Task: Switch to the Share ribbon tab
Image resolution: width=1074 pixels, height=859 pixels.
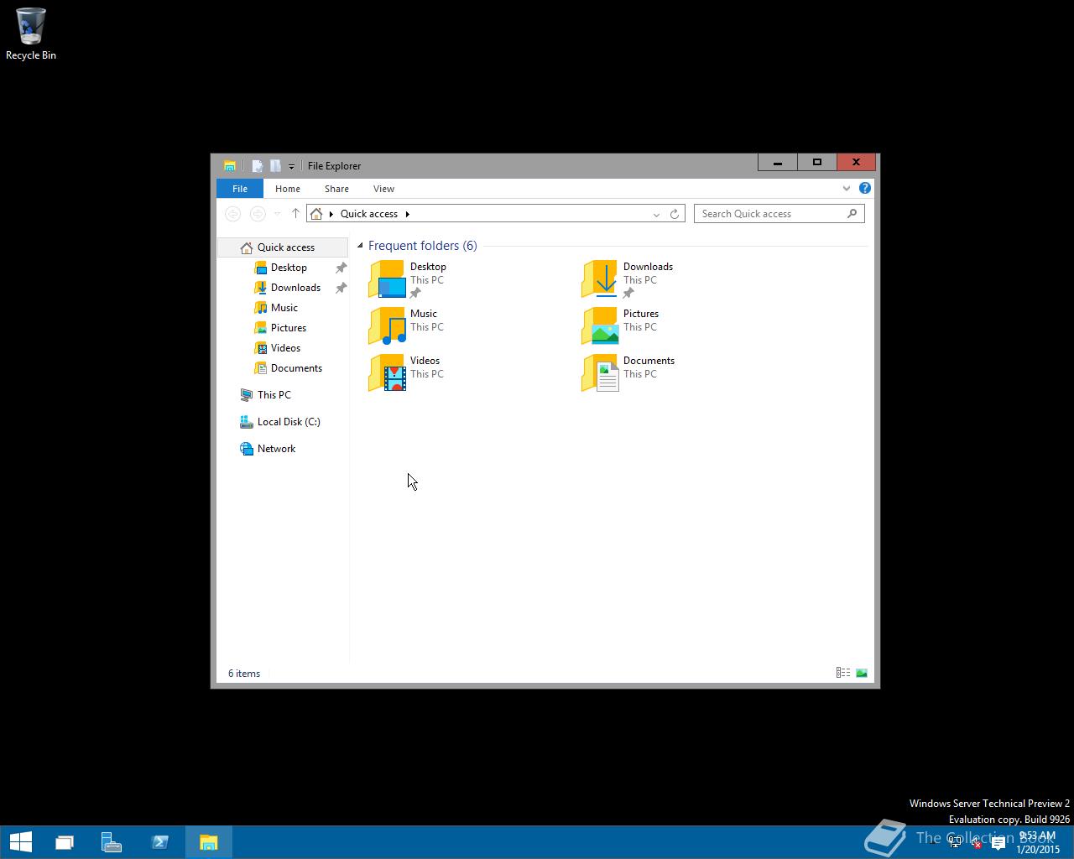Action: click(336, 189)
